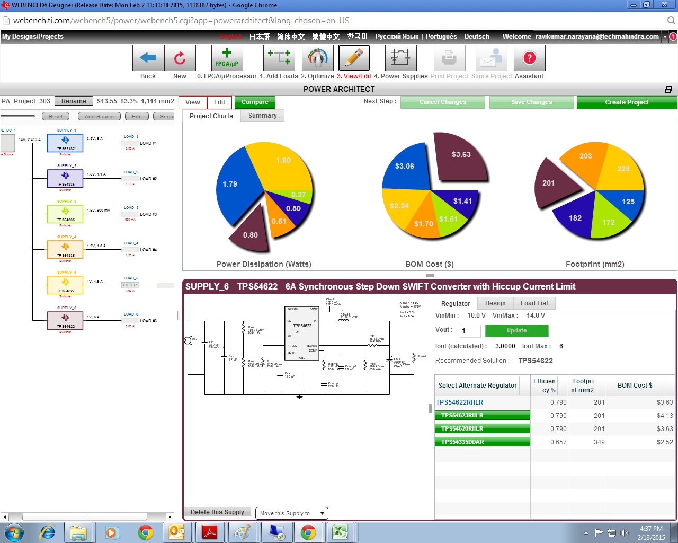Click Delete this Supply button

(x=217, y=512)
